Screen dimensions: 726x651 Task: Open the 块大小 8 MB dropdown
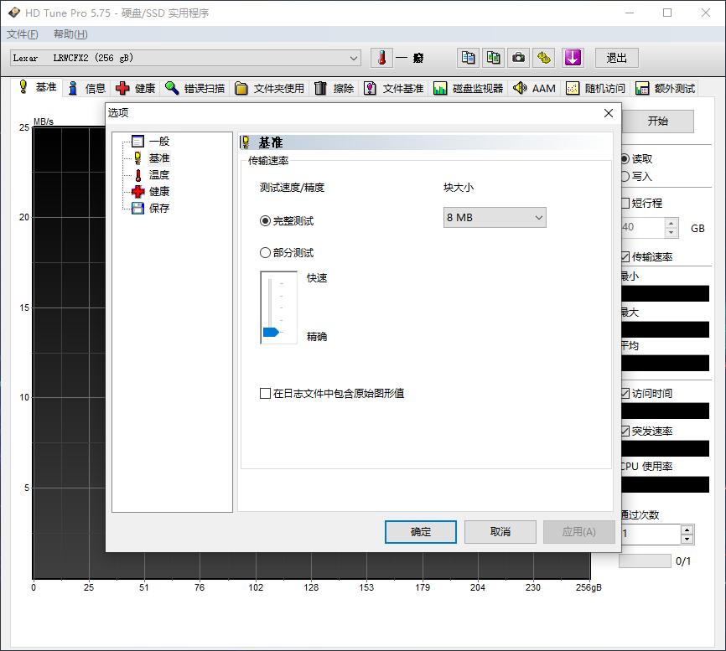495,218
